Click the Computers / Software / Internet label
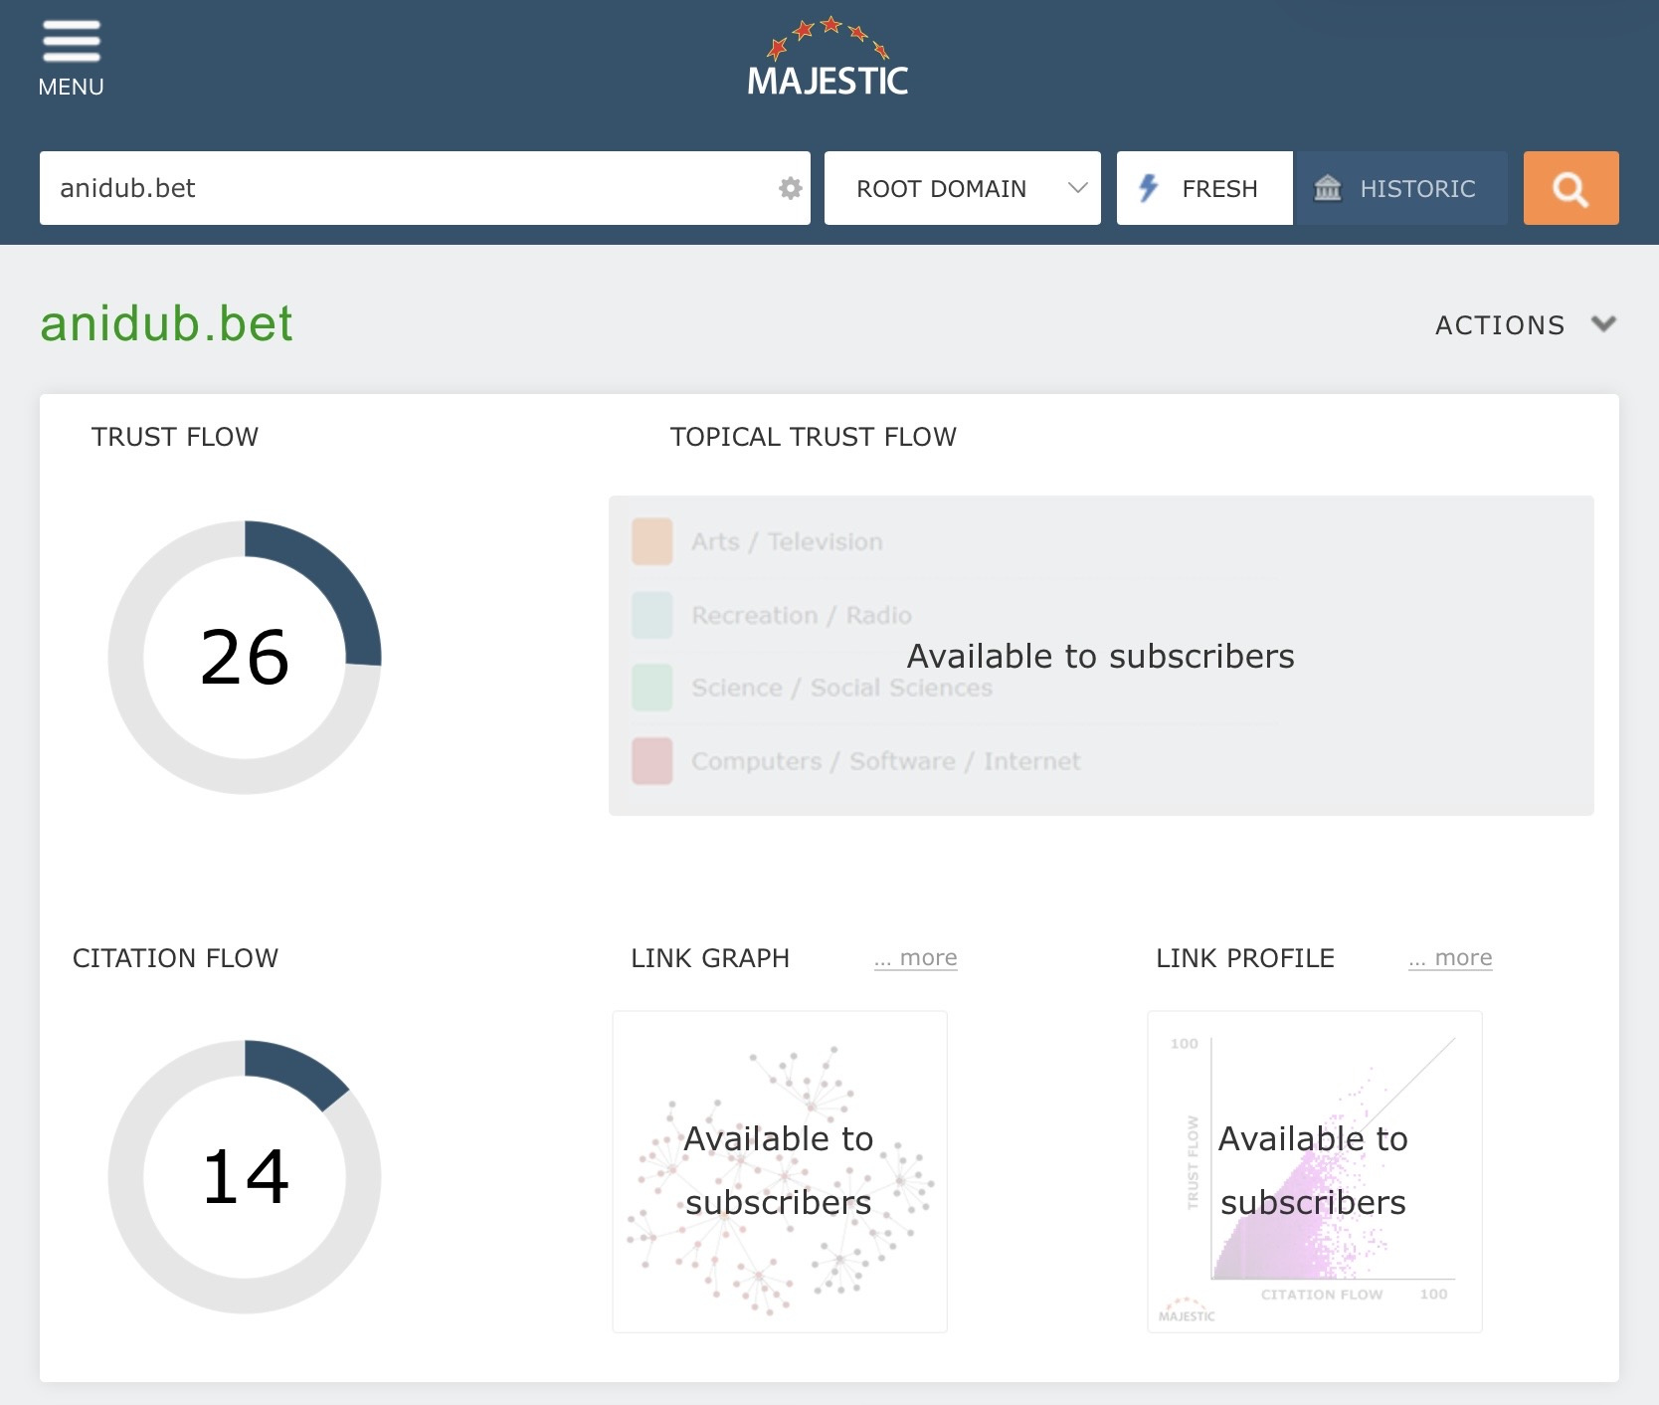 click(x=885, y=761)
